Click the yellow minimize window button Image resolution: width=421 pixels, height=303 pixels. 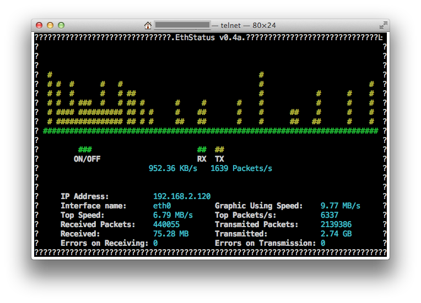click(50, 25)
